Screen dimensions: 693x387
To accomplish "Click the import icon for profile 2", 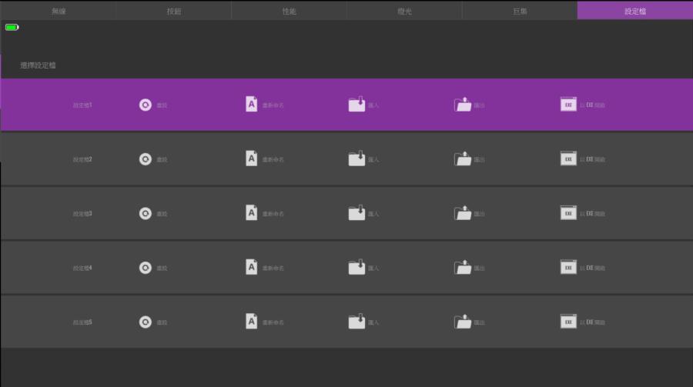I will 357,158.
